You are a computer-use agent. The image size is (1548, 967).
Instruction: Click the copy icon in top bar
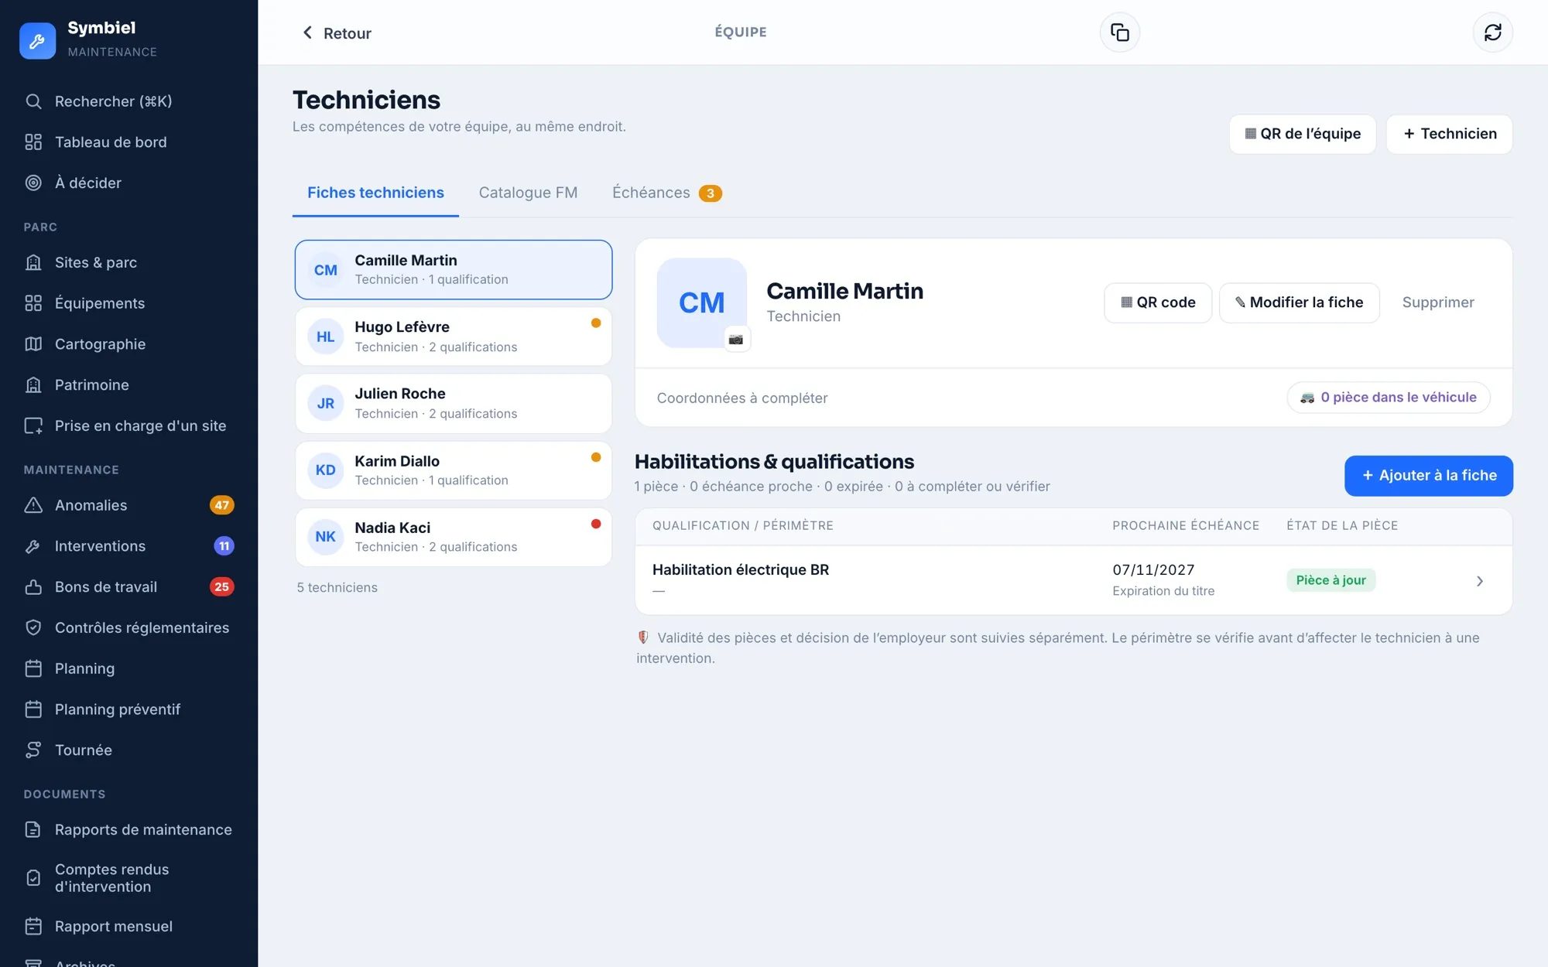click(1120, 32)
